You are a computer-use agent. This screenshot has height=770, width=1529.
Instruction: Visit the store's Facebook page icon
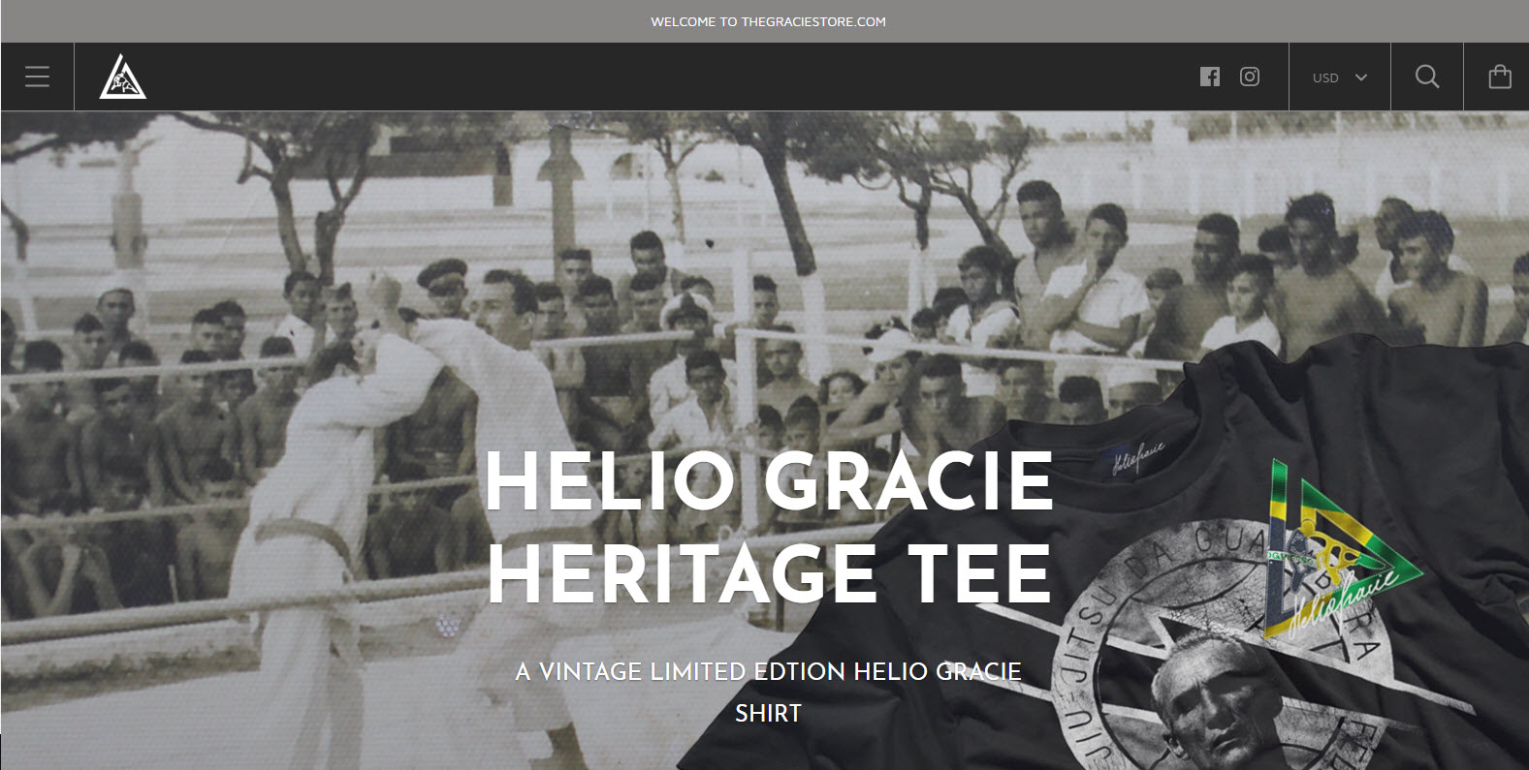tap(1210, 77)
